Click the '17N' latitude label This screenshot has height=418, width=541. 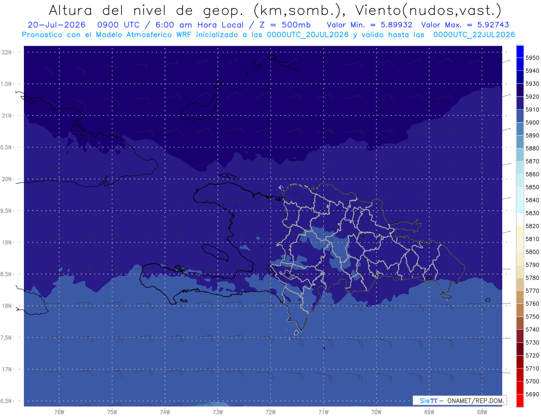point(7,369)
